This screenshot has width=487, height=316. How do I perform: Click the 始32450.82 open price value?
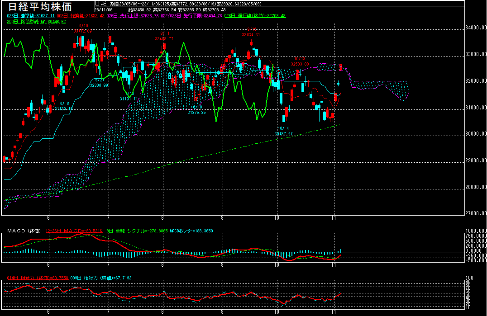click(x=139, y=9)
